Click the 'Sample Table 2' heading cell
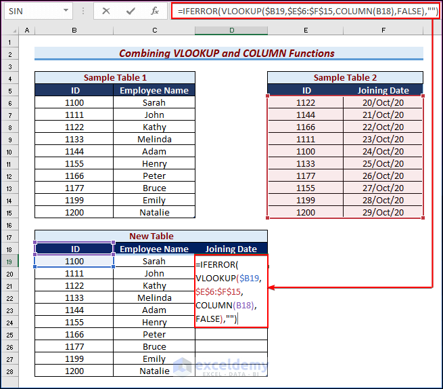This screenshot has width=443, height=389. (345, 77)
